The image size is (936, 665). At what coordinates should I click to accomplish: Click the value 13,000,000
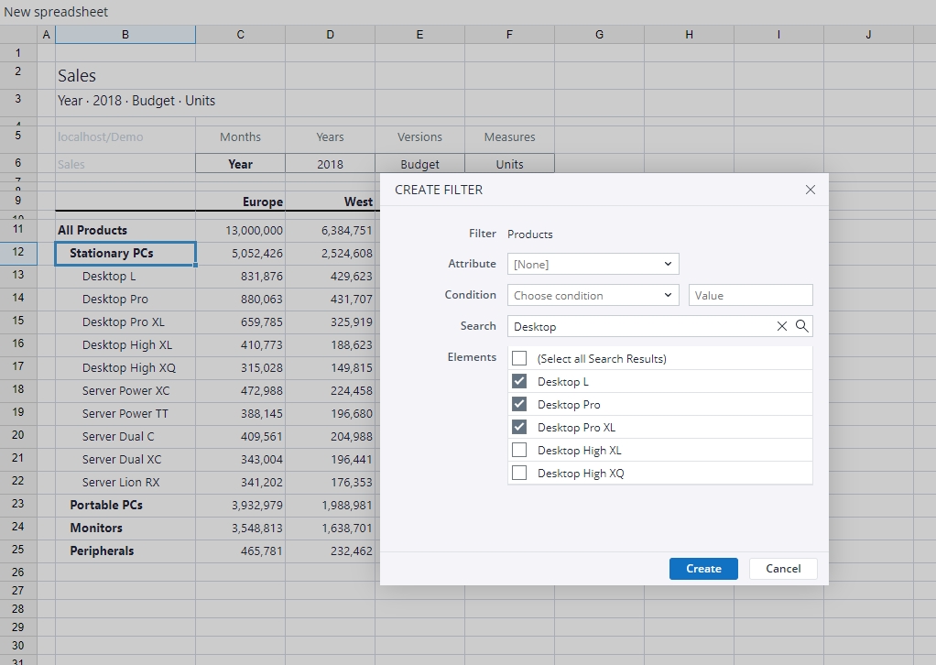click(254, 231)
